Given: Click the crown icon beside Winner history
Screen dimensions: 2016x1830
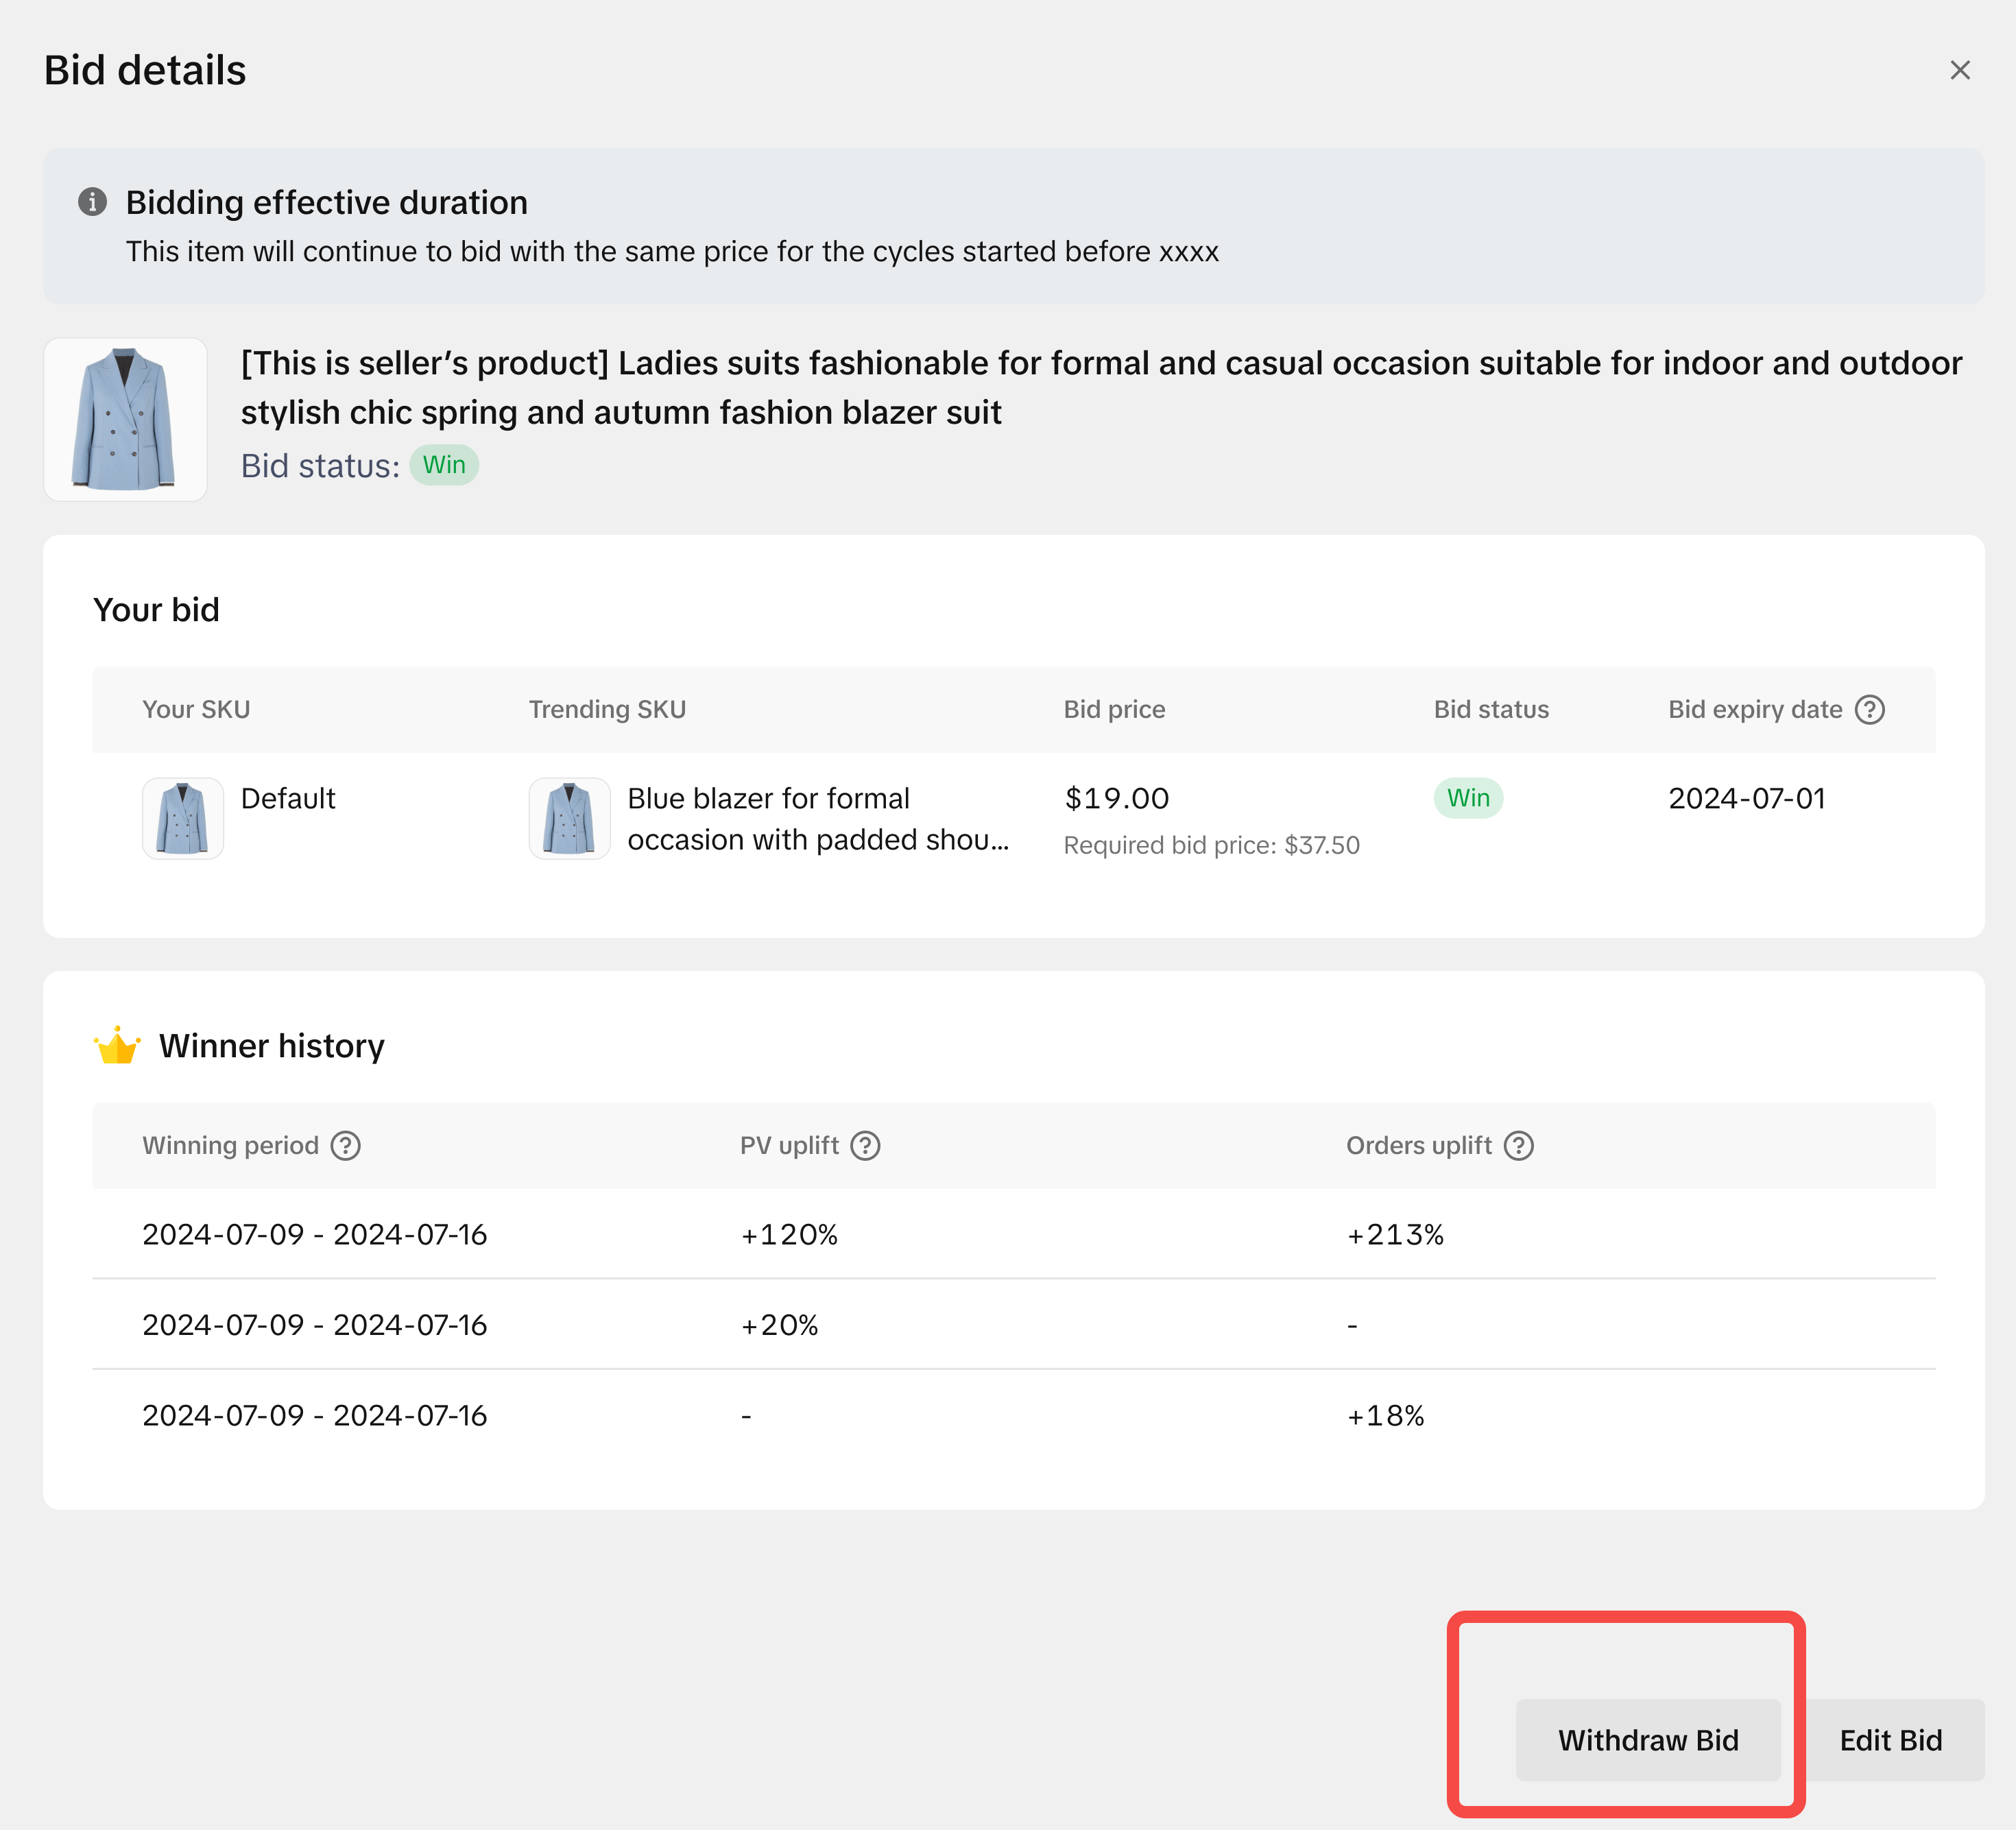Looking at the screenshot, I should coord(117,1046).
